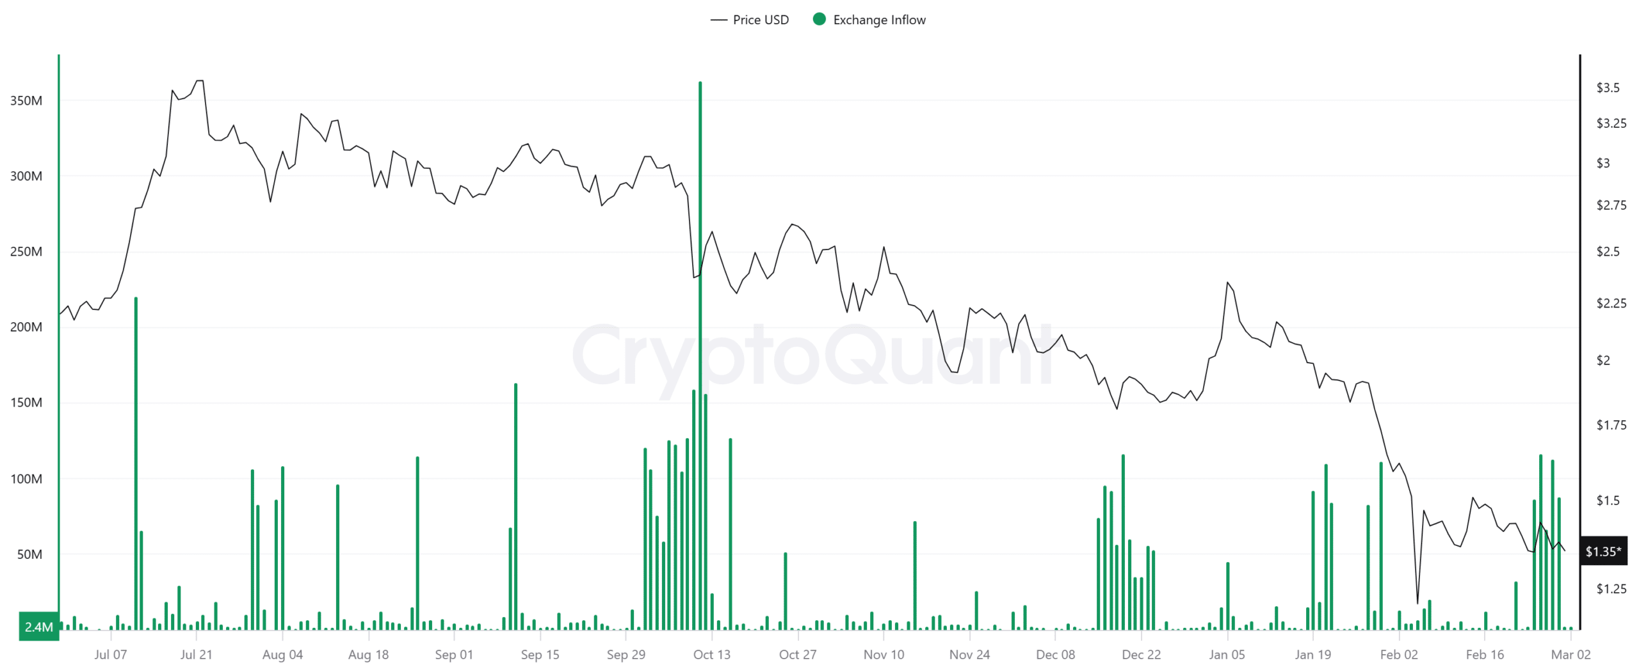1639x672 pixels.
Task: Click the $1.35 current price tag
Action: [1602, 551]
